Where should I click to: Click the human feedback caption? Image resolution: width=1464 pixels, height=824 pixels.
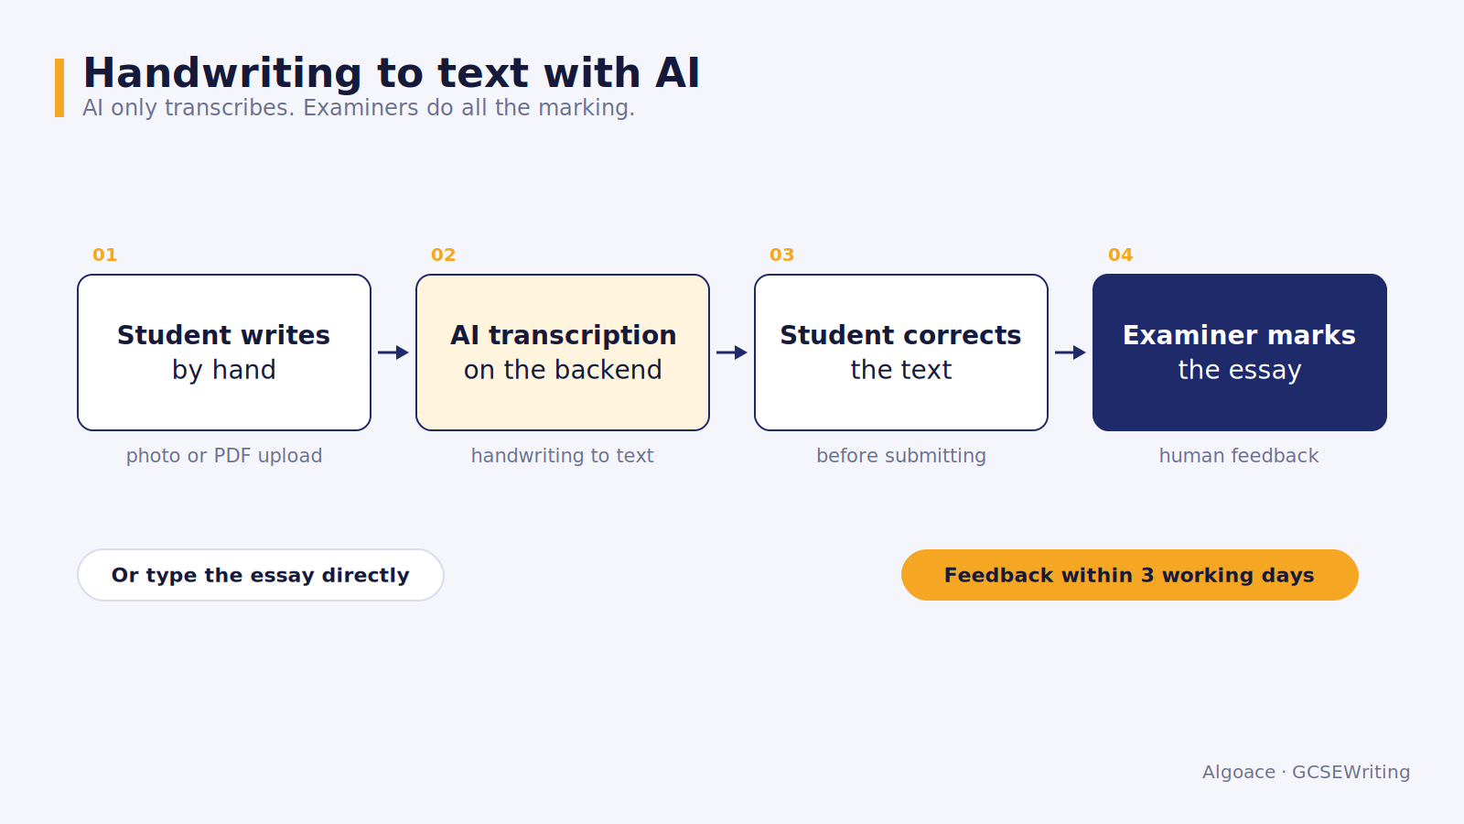tap(1239, 456)
